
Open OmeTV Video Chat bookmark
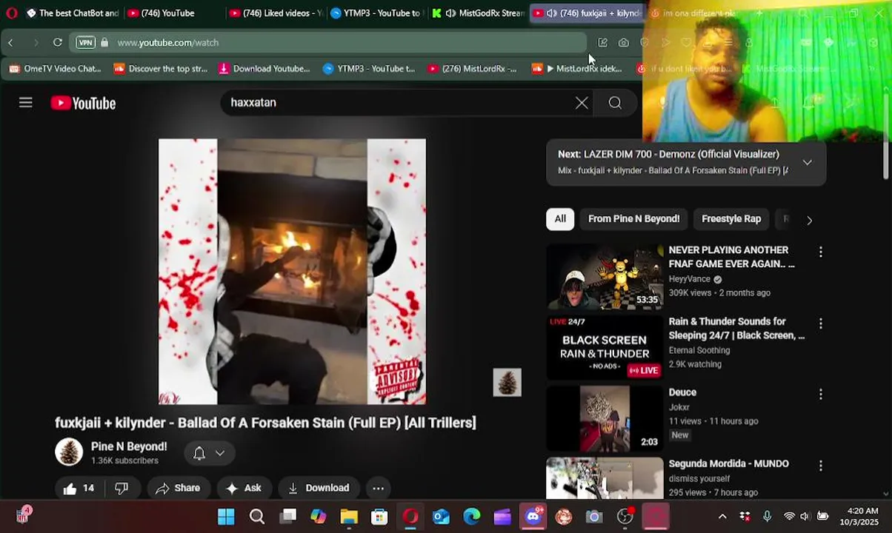54,69
